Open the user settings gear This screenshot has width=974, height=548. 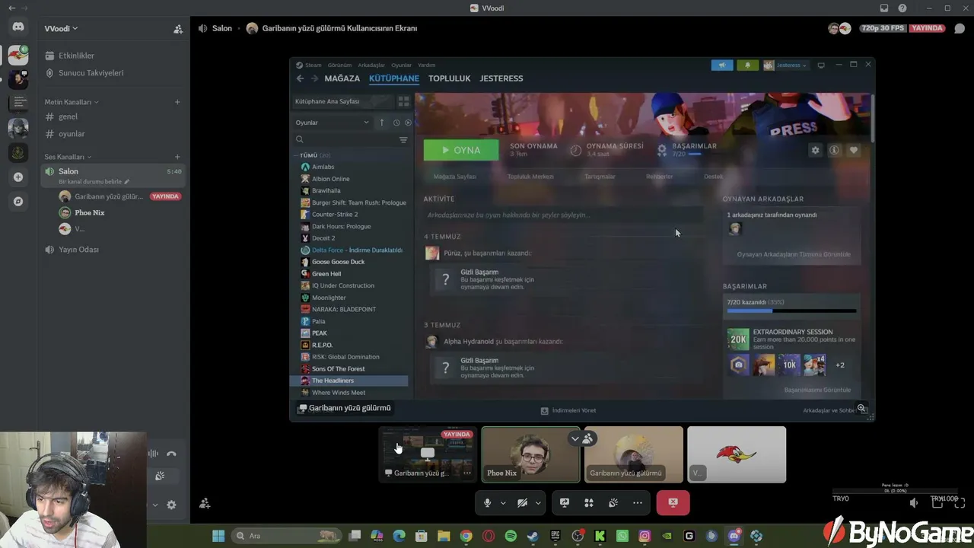[171, 505]
